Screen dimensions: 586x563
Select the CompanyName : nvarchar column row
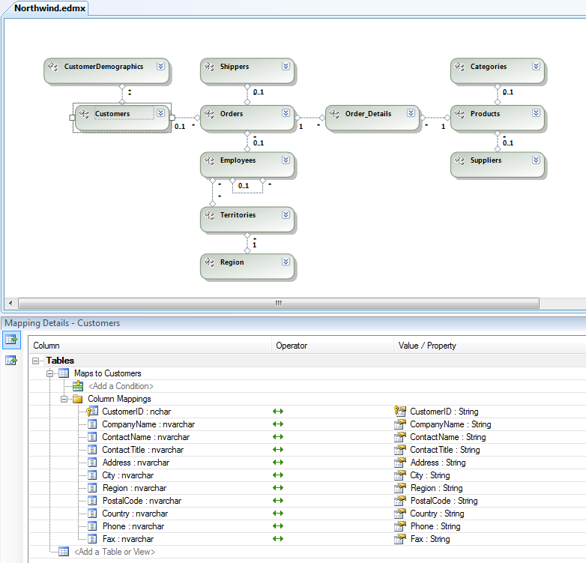pos(148,424)
